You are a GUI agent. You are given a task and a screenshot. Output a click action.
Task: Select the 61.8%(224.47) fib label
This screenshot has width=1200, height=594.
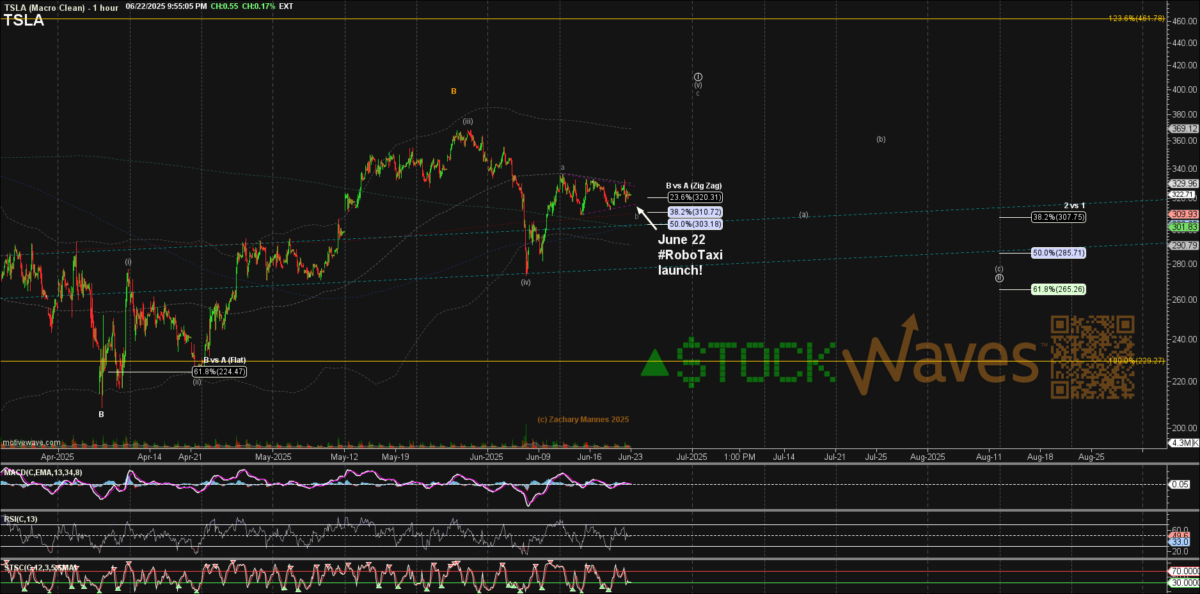point(219,372)
